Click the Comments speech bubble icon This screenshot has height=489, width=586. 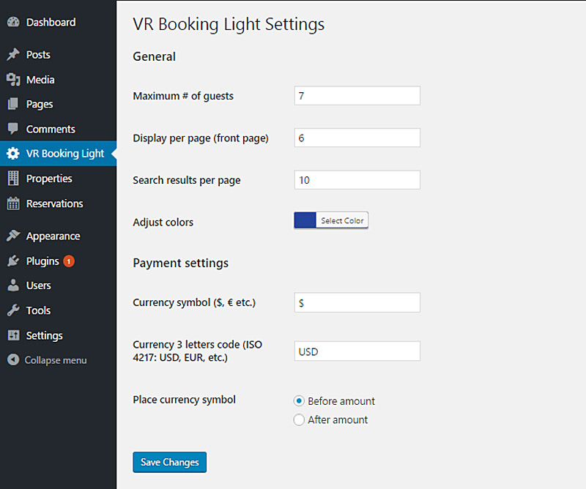click(x=13, y=129)
